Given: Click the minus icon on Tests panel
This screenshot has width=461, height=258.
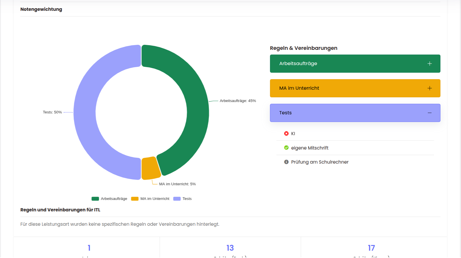Looking at the screenshot, I should (430, 113).
